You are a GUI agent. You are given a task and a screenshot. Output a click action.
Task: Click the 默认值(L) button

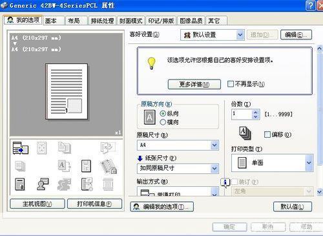point(293,207)
